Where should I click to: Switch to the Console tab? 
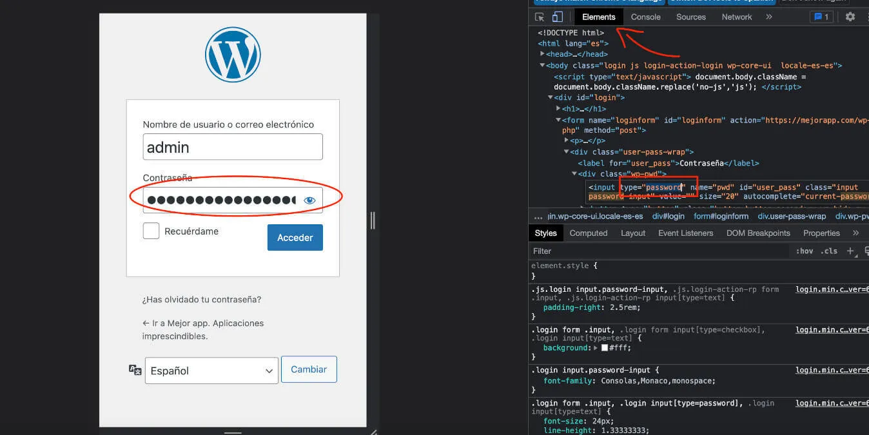[645, 17]
